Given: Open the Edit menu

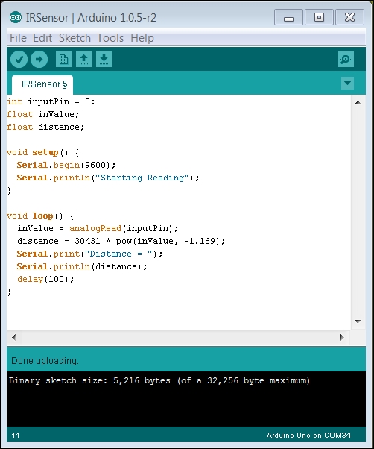Looking at the screenshot, I should (x=42, y=38).
